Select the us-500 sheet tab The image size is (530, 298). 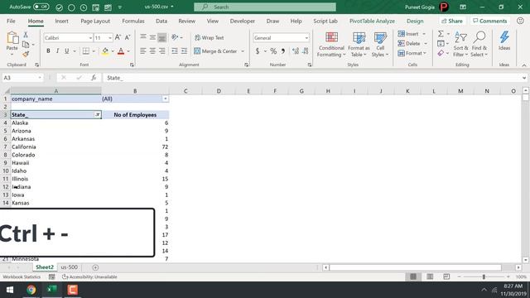69,267
